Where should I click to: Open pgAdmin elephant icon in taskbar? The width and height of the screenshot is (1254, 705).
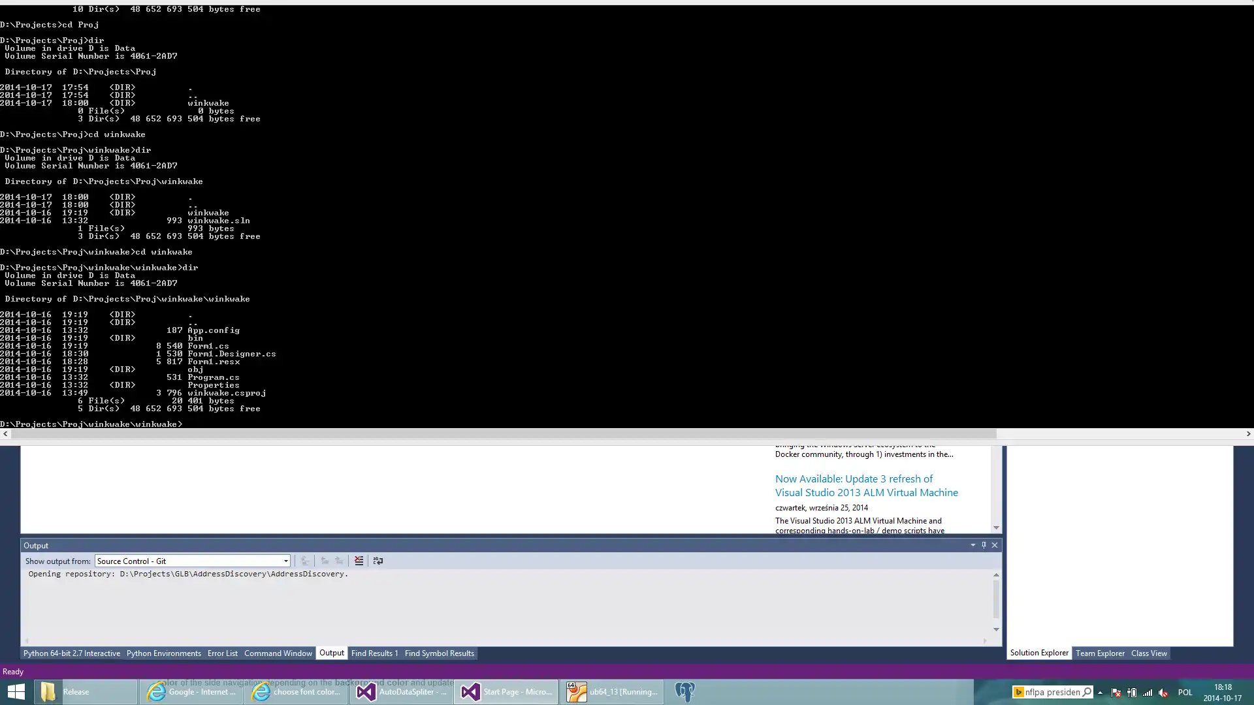684,692
